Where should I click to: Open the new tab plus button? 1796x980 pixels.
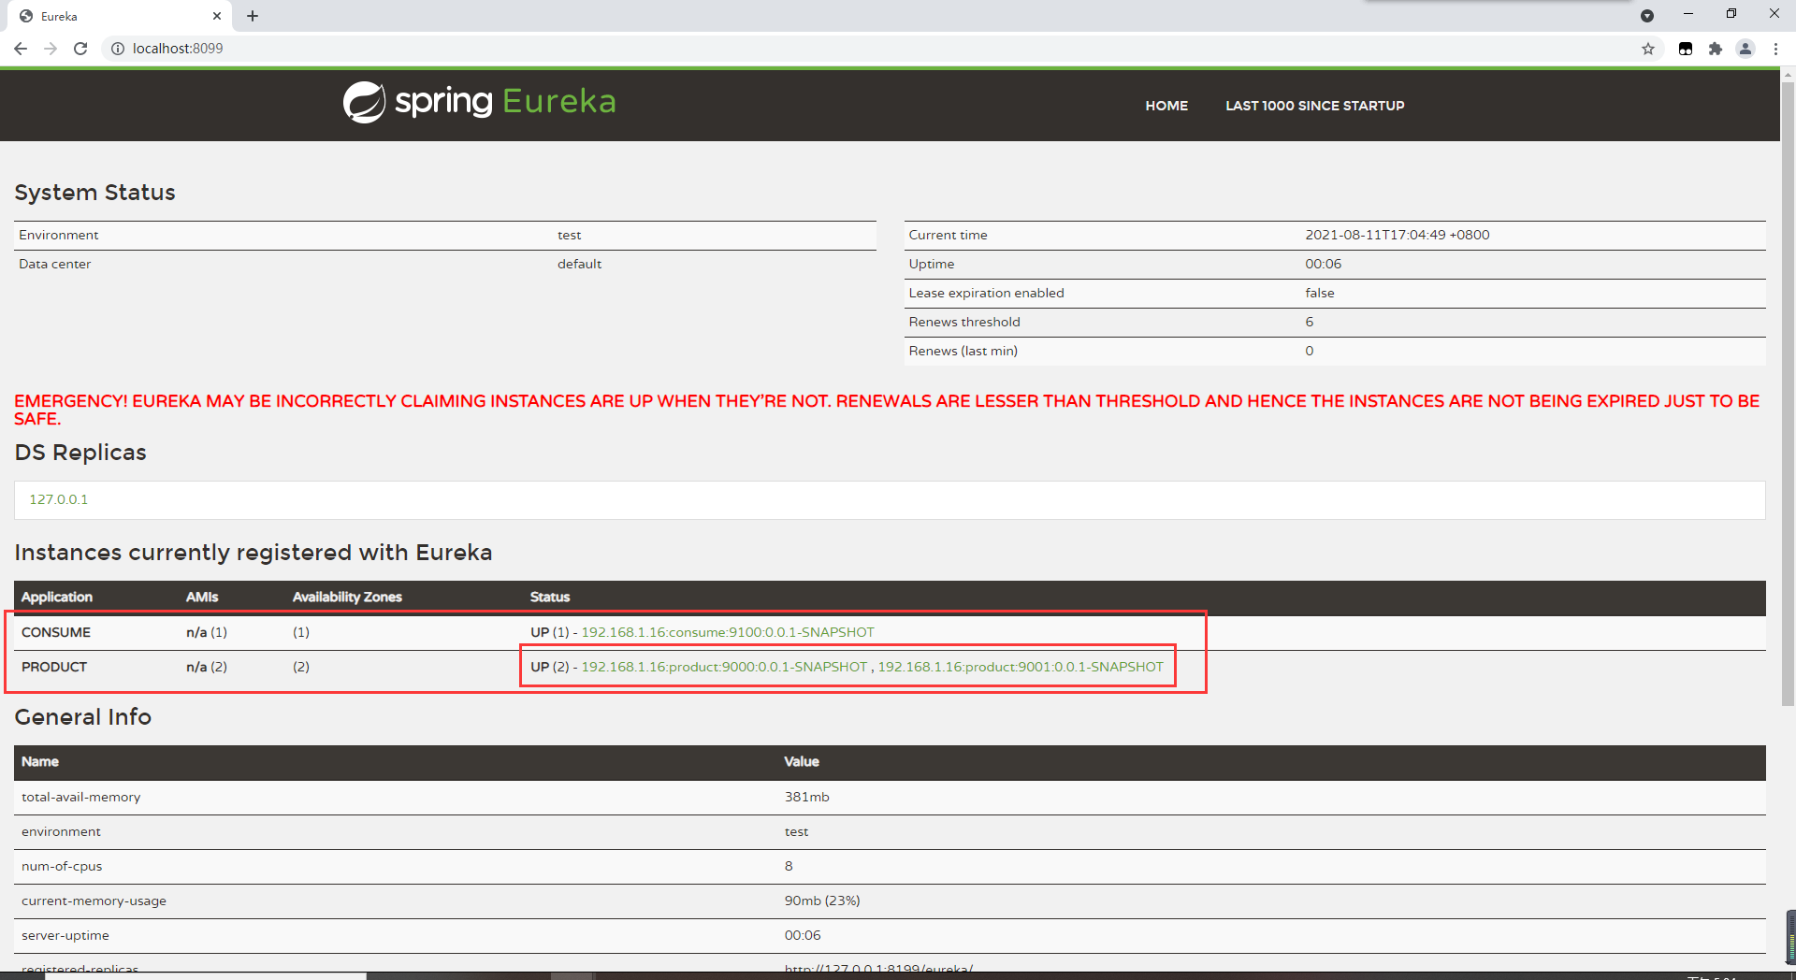point(253,16)
